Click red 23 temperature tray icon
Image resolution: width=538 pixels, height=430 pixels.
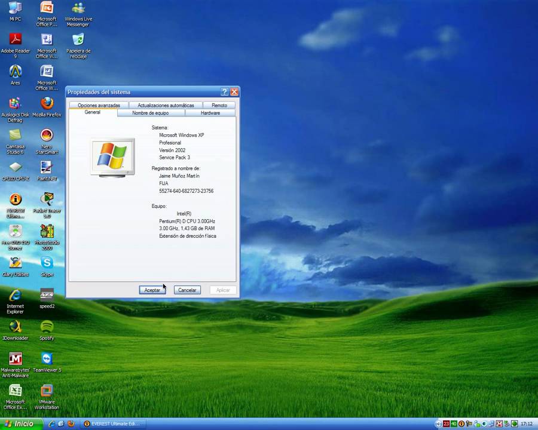click(x=447, y=424)
